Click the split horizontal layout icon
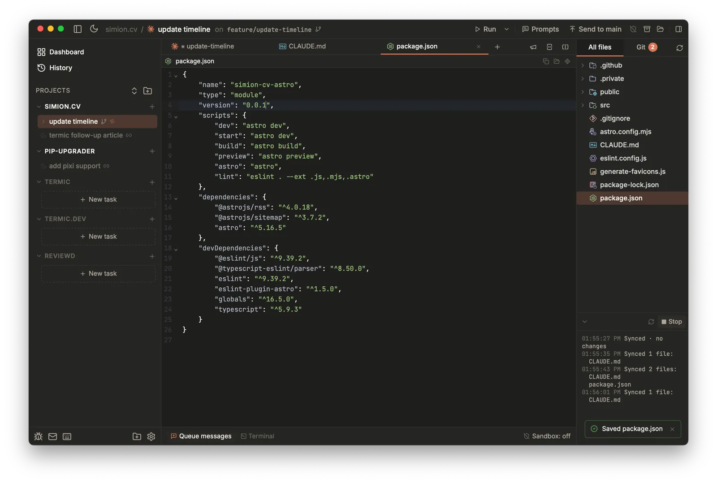 [x=549, y=47]
